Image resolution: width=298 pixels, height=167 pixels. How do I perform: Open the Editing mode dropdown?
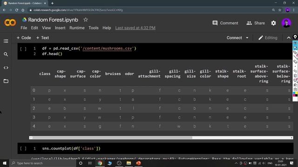pos(268,38)
